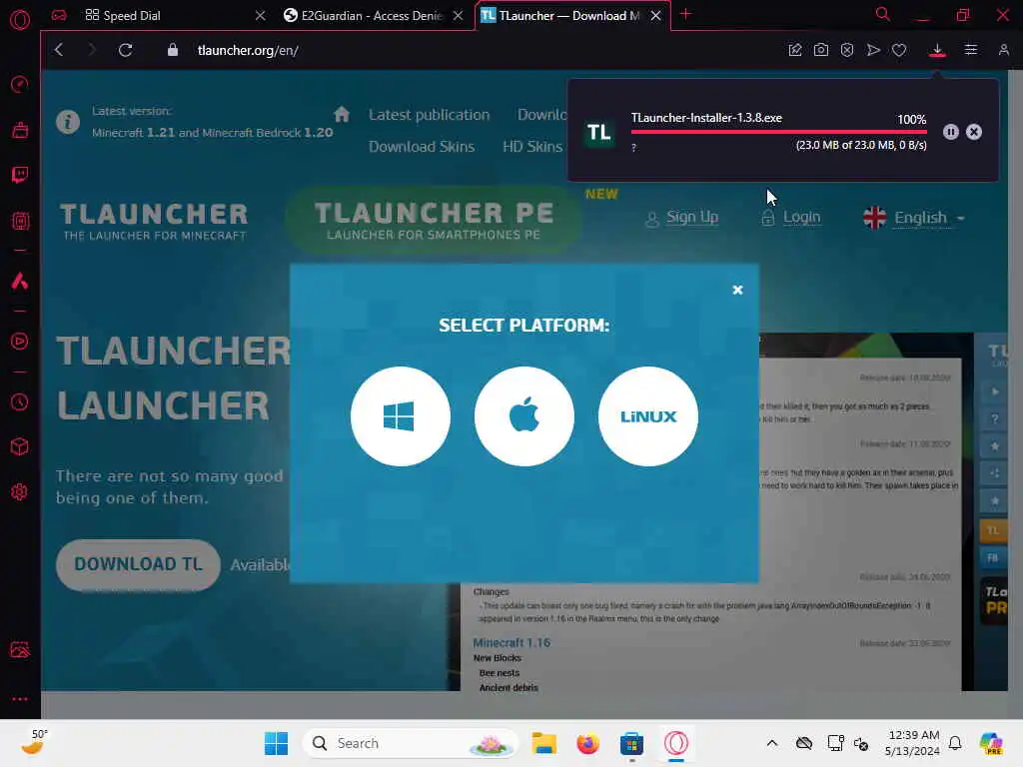The image size is (1023, 767).
Task: Click the TLauncher site logo
Action: click(154, 221)
